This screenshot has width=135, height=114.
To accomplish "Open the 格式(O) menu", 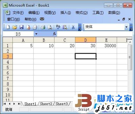I will (x=81, y=13).
